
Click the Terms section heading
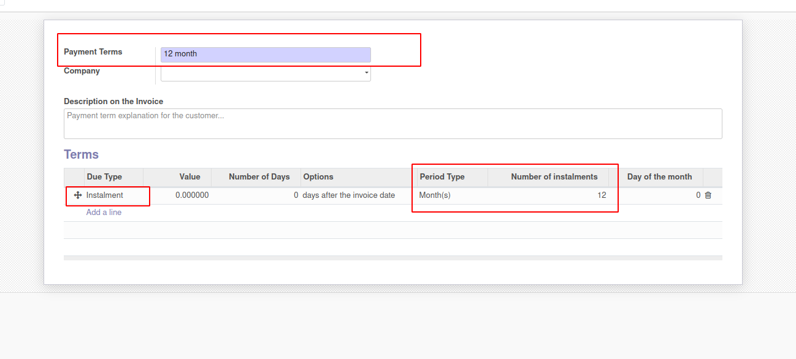(81, 154)
